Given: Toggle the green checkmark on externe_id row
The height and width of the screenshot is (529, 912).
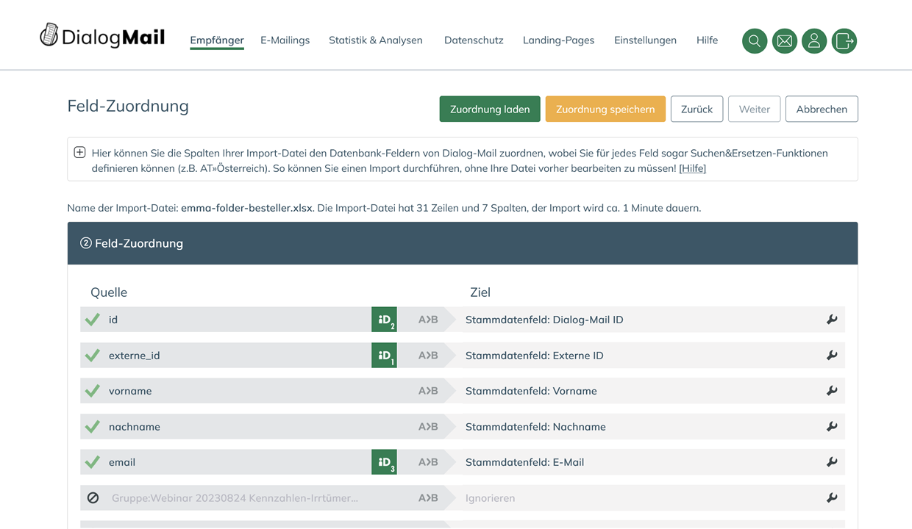Looking at the screenshot, I should coord(93,356).
